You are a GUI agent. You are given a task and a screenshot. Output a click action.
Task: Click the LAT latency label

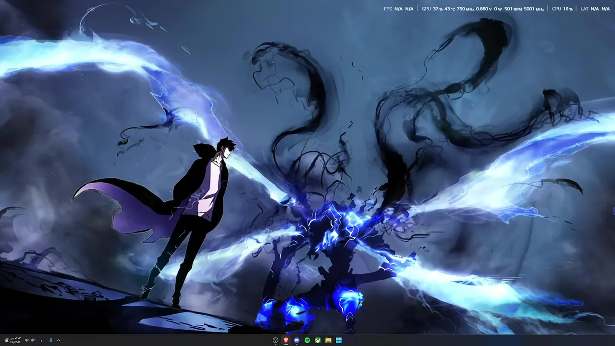click(584, 9)
